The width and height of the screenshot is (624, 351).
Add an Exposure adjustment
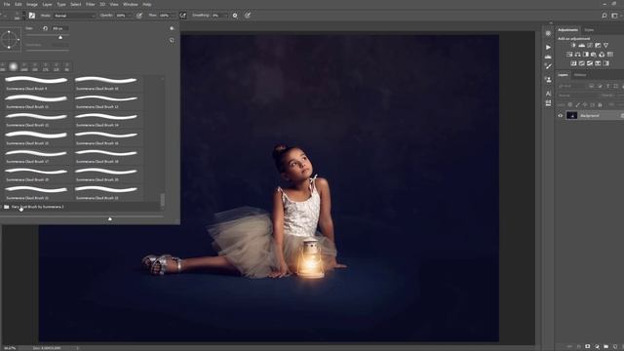click(598, 46)
